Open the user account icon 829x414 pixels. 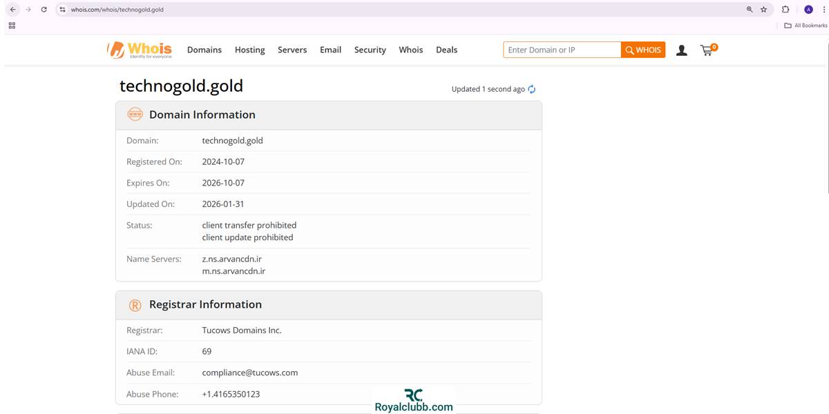point(681,50)
